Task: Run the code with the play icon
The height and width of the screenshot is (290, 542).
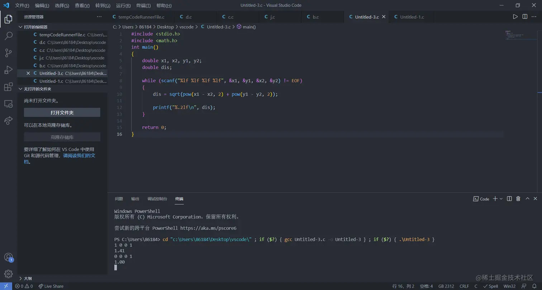Action: point(515,17)
